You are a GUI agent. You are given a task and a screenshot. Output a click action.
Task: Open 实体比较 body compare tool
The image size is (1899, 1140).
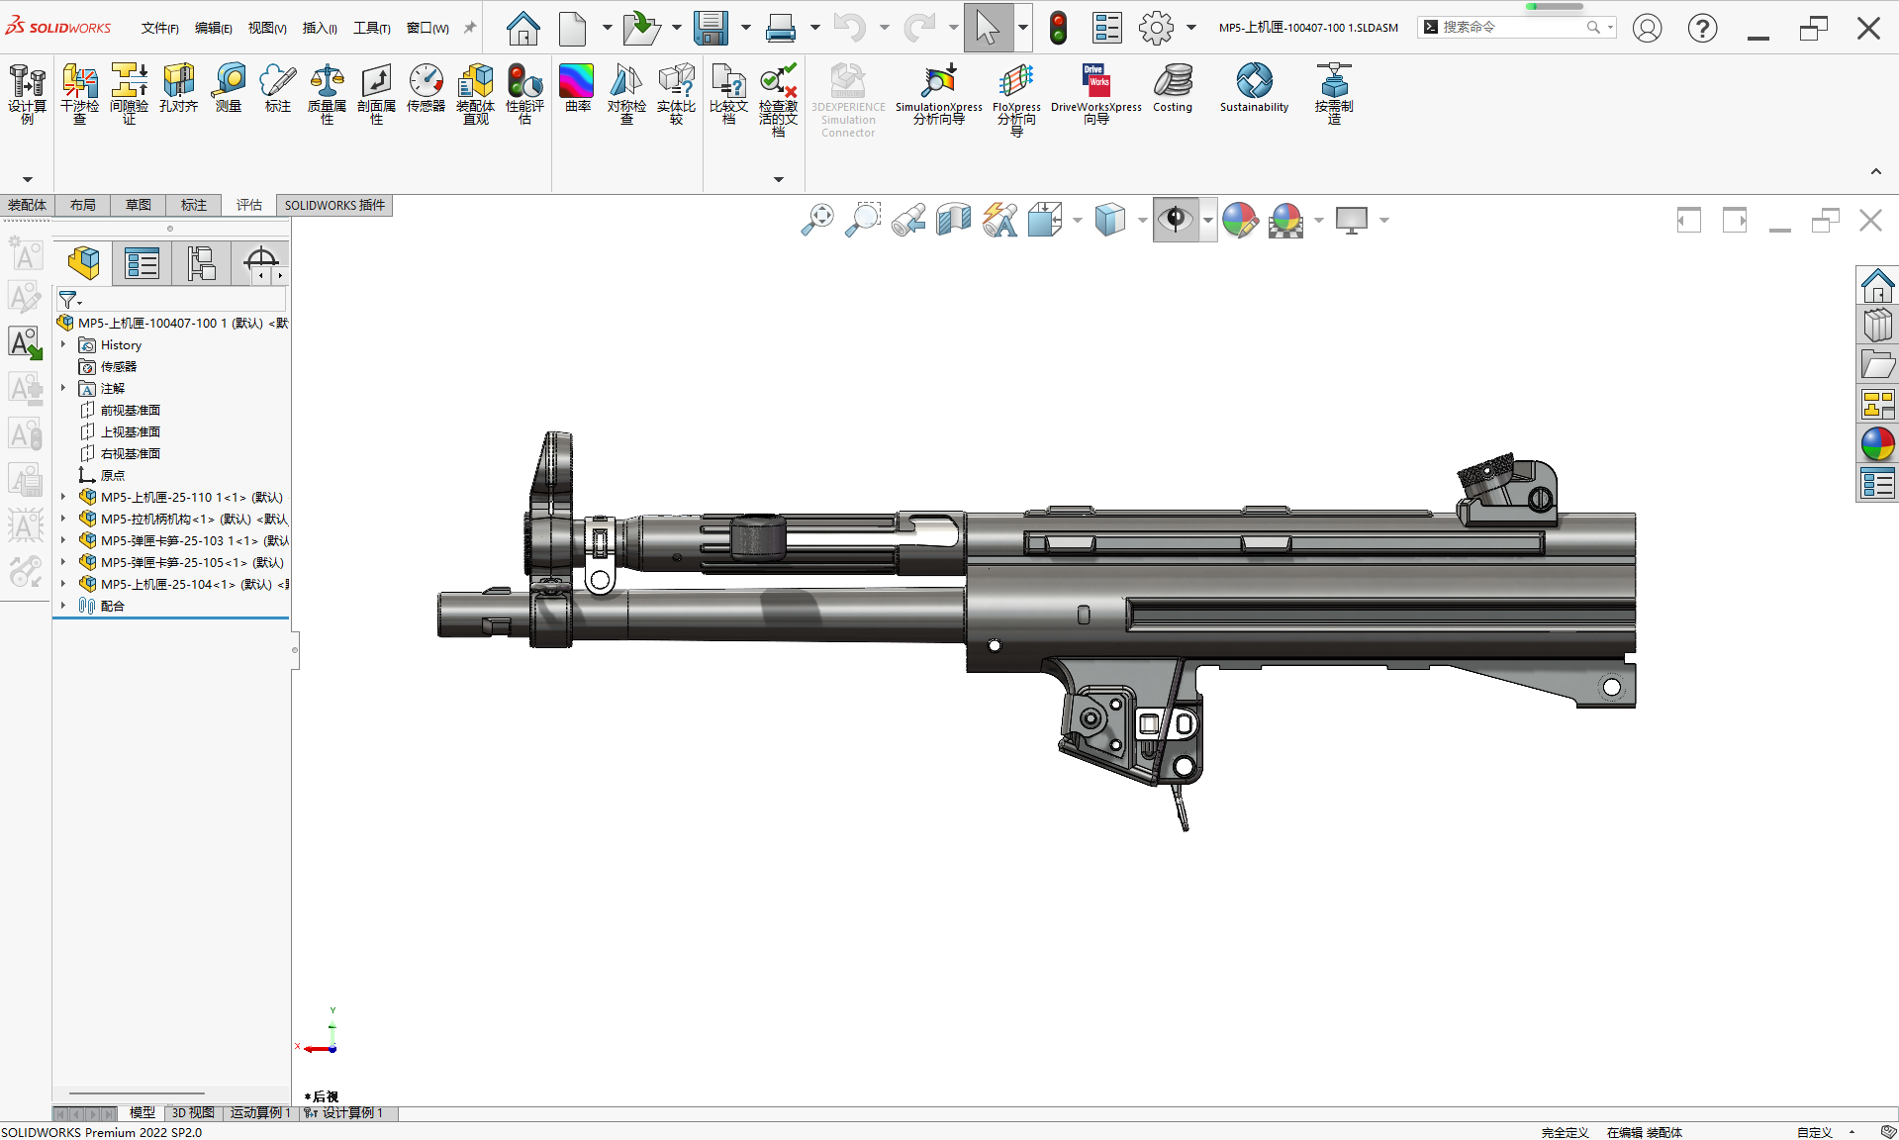point(676,93)
